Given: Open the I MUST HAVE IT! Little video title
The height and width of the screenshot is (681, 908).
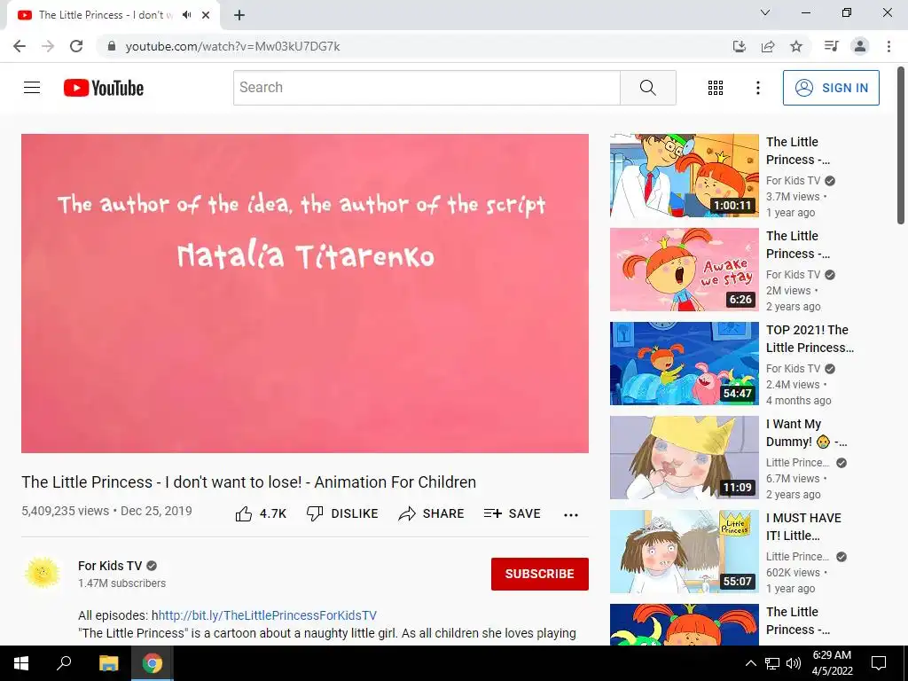Looking at the screenshot, I should click(803, 527).
